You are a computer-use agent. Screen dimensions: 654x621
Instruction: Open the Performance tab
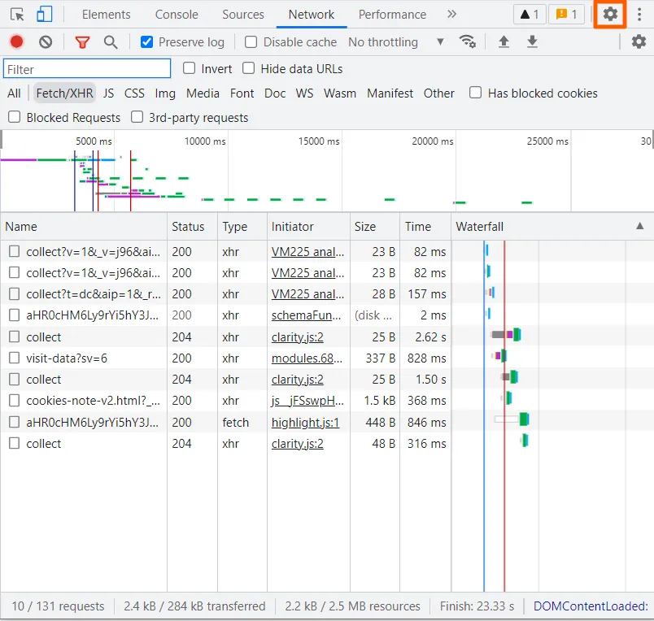pyautogui.click(x=393, y=15)
